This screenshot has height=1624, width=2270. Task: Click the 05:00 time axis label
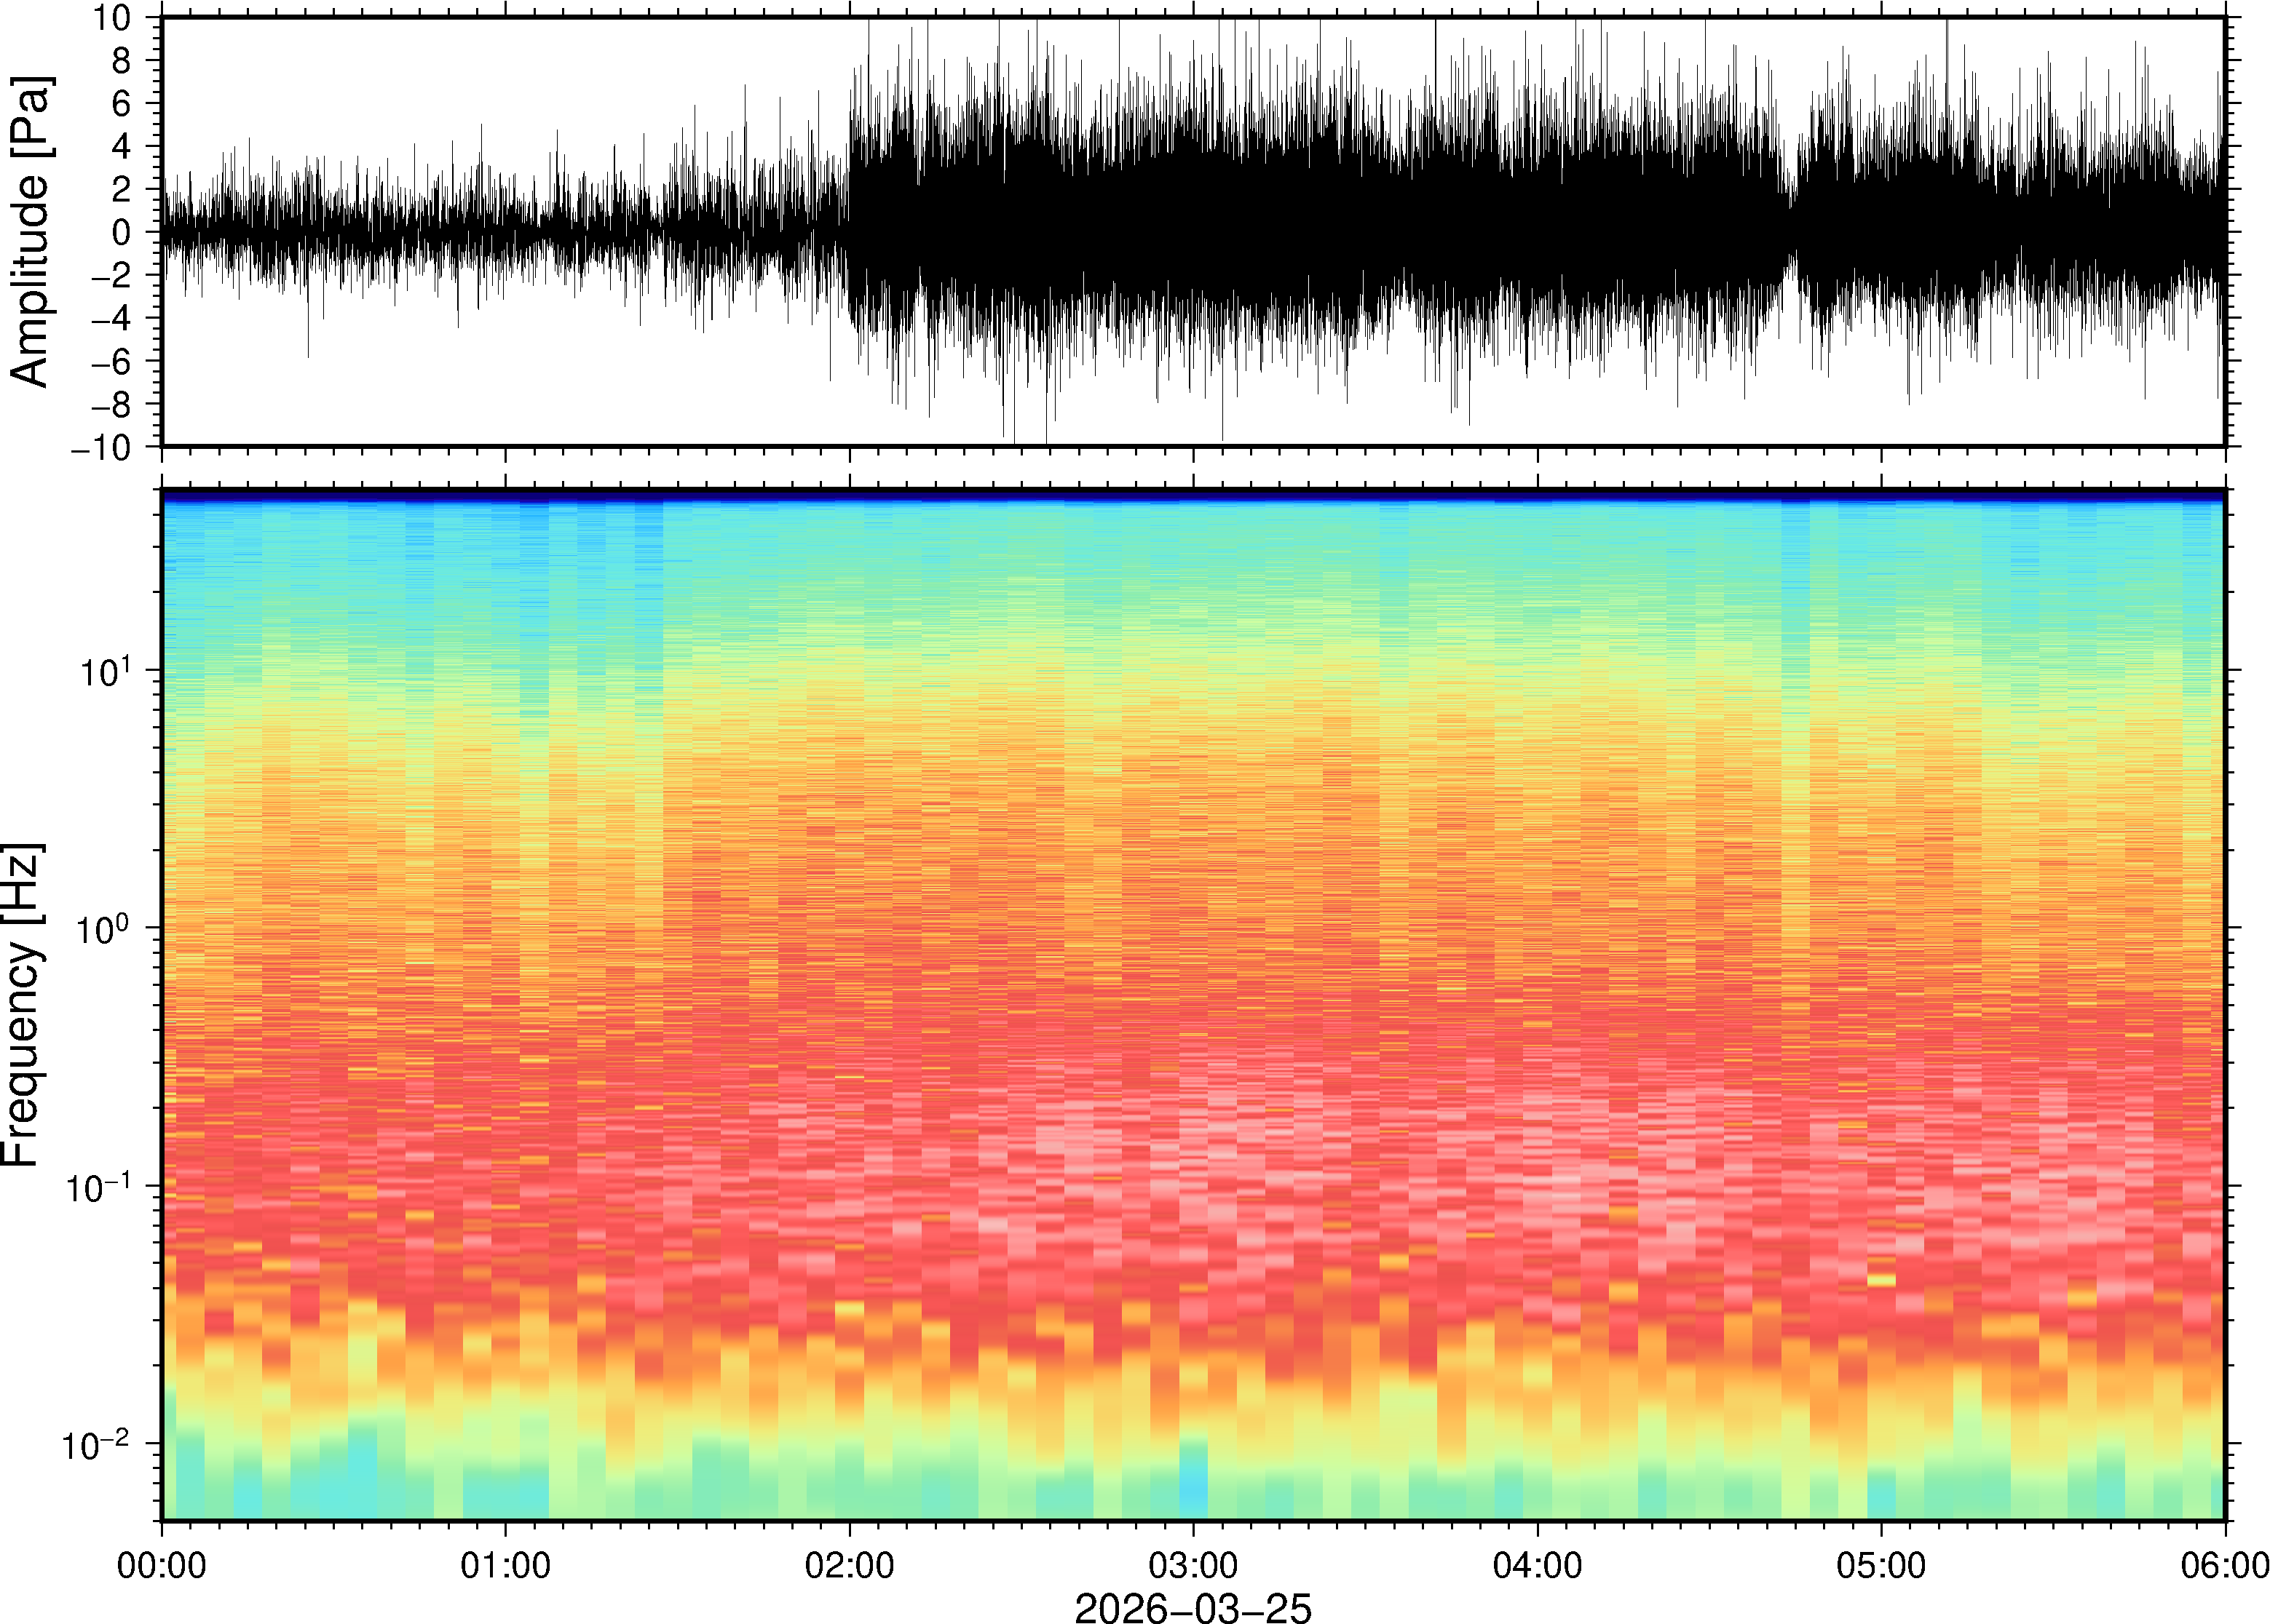(1881, 1565)
